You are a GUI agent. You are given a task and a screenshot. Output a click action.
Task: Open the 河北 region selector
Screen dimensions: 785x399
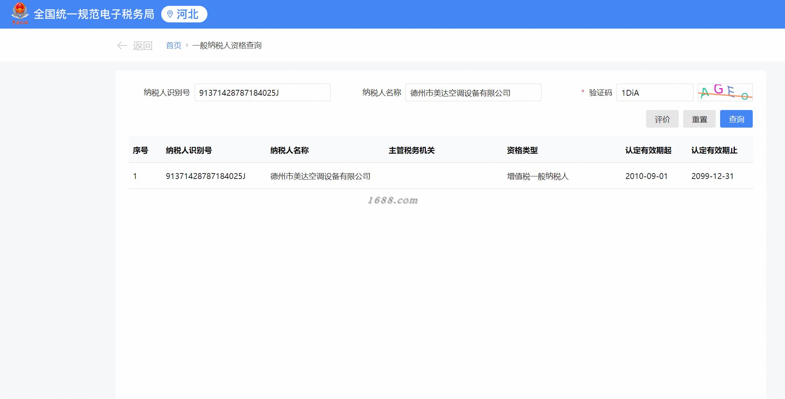[184, 14]
